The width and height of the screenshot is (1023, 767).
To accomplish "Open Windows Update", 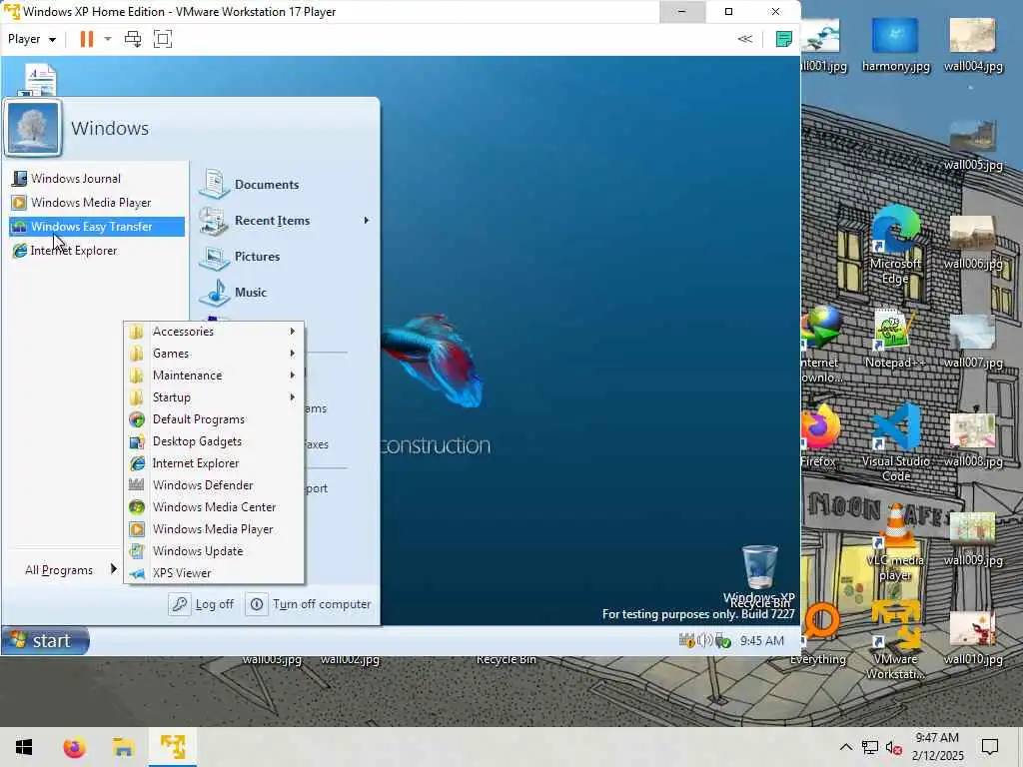I will [214, 551].
